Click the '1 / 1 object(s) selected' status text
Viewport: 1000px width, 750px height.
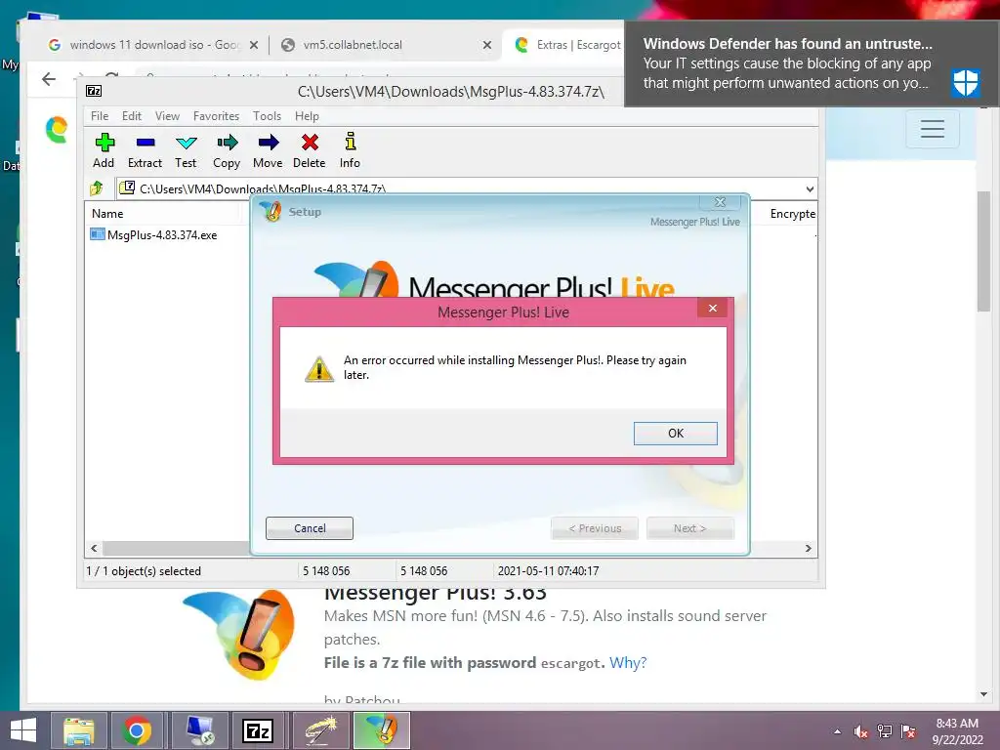(144, 570)
